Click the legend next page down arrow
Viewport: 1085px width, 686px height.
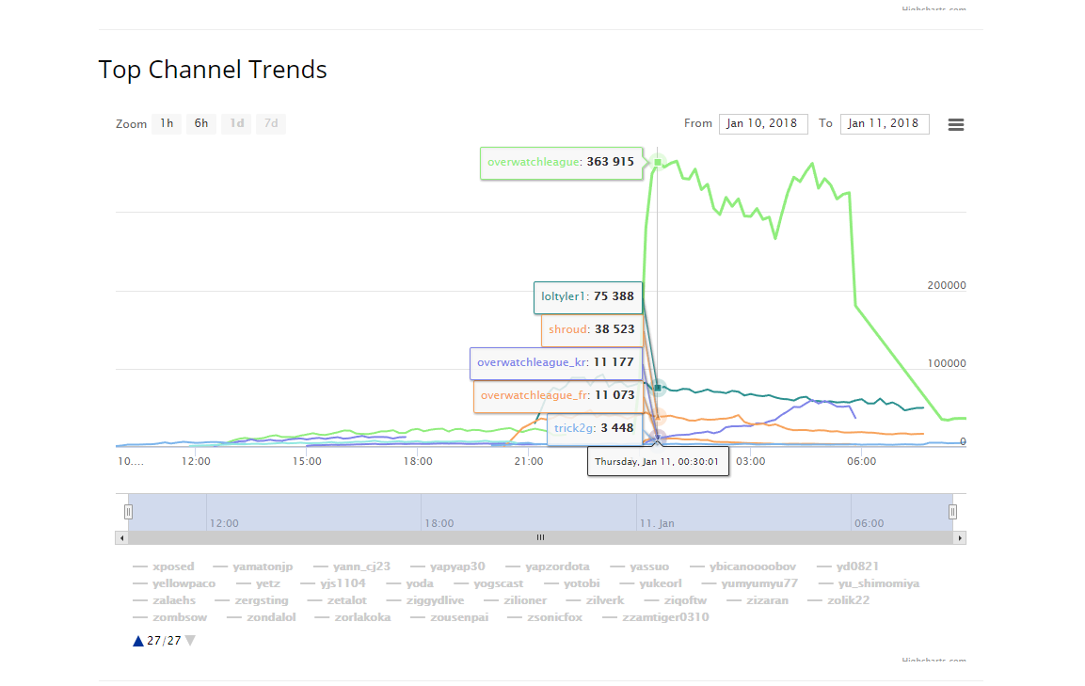[x=190, y=641]
